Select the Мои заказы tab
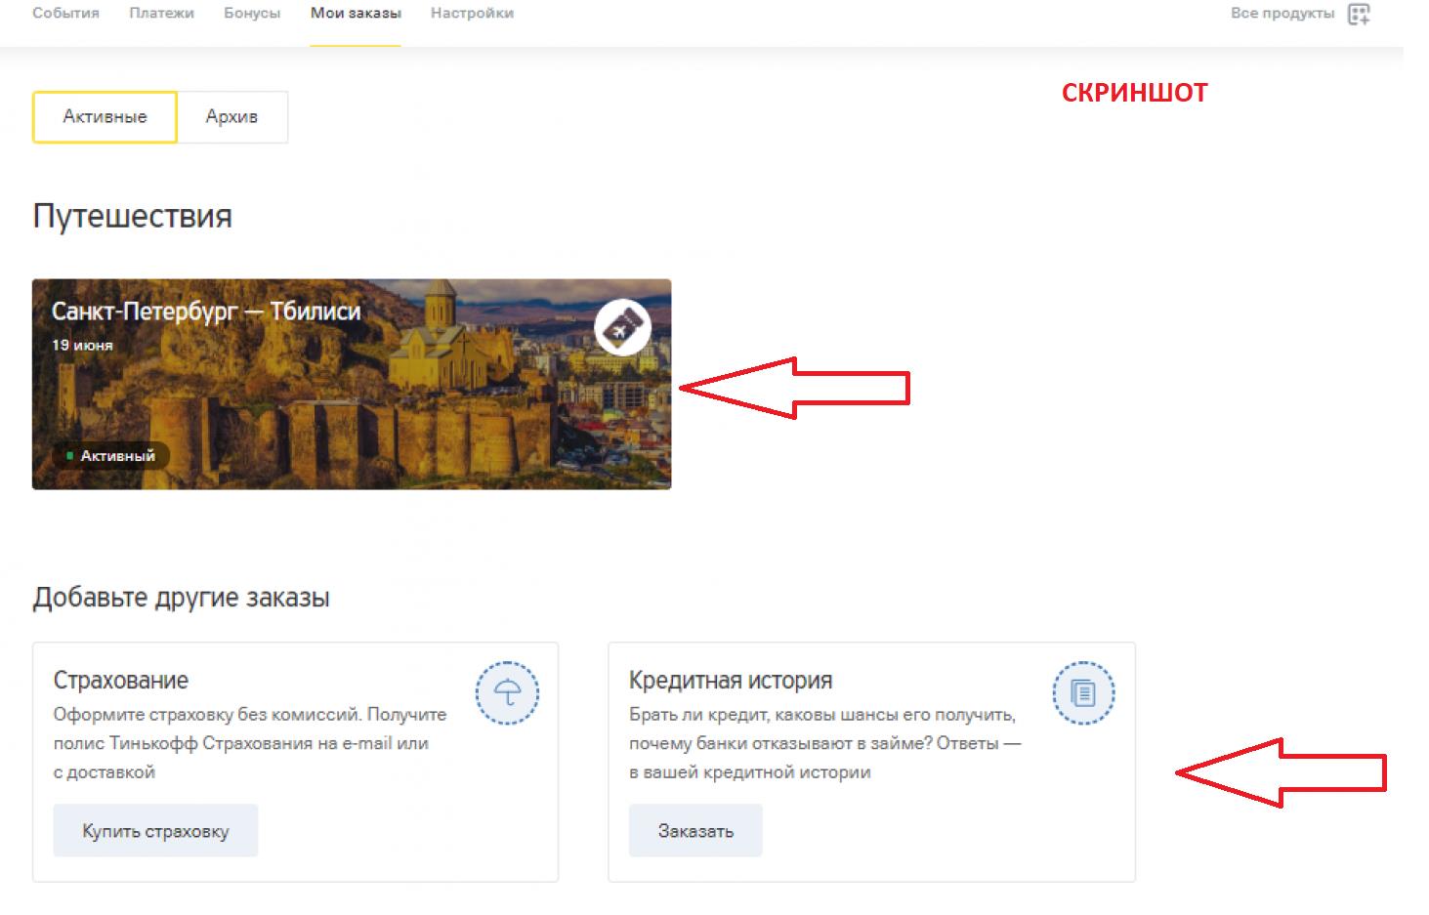1429x915 pixels. 356,14
